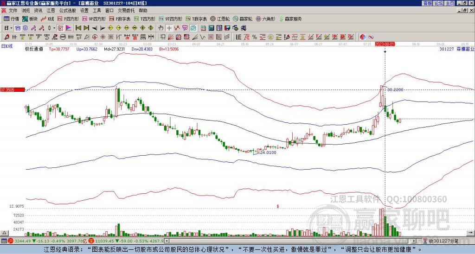Open the P四方形 tool
Viewport: 475px width, 254px height.
(68, 19)
